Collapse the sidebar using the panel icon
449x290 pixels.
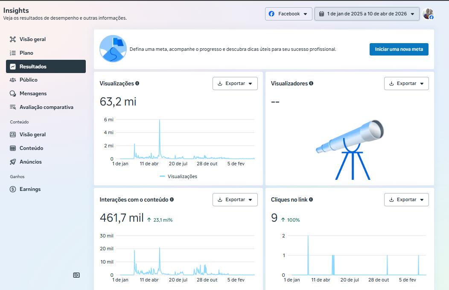point(76,275)
